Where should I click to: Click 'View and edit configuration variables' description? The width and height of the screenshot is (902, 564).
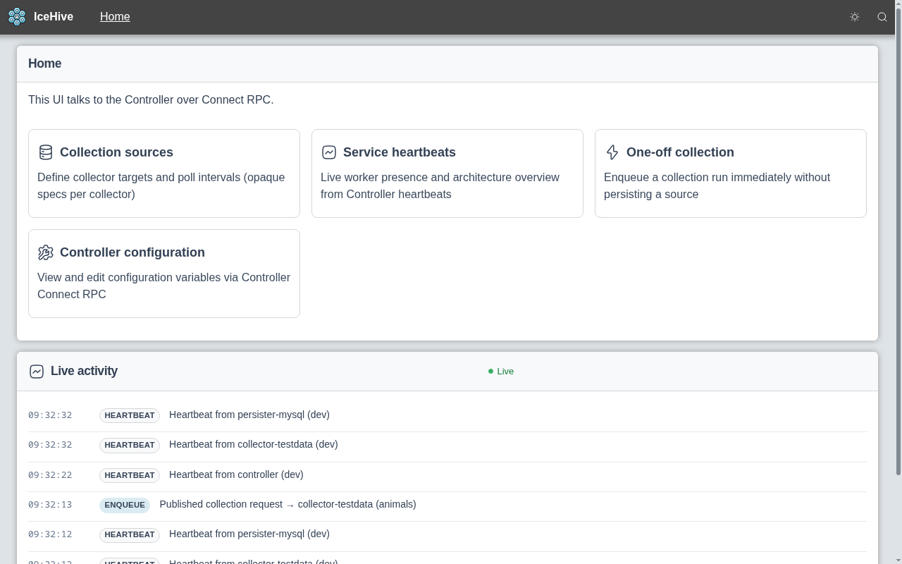click(163, 286)
